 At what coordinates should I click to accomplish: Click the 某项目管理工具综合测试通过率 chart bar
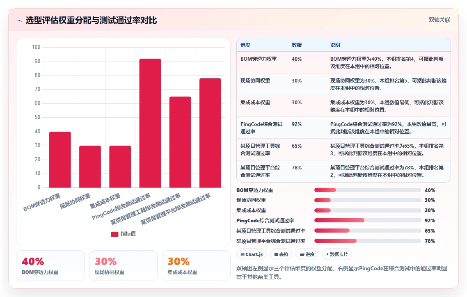180,142
